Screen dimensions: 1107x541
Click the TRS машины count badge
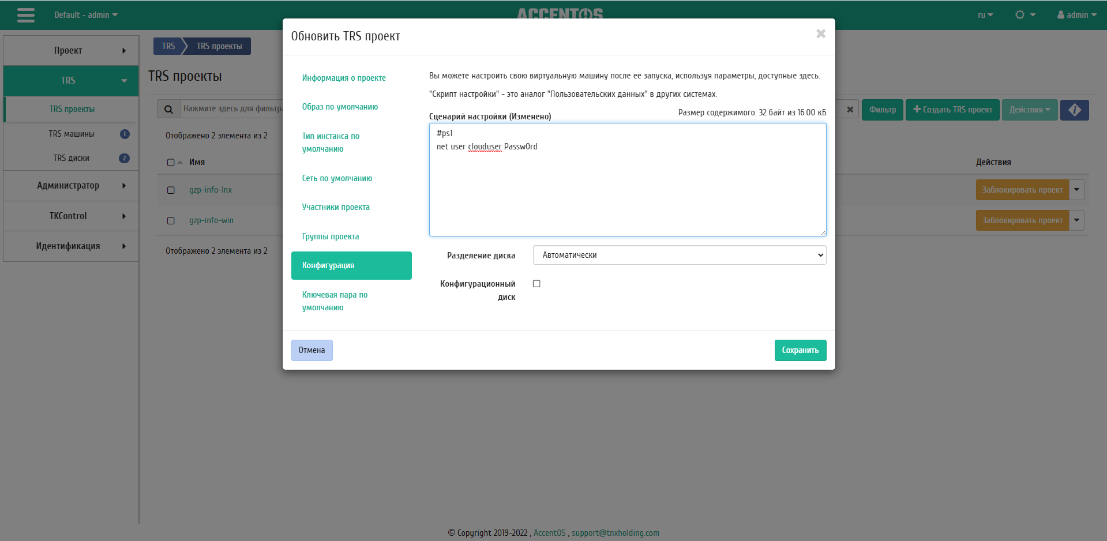pos(125,134)
